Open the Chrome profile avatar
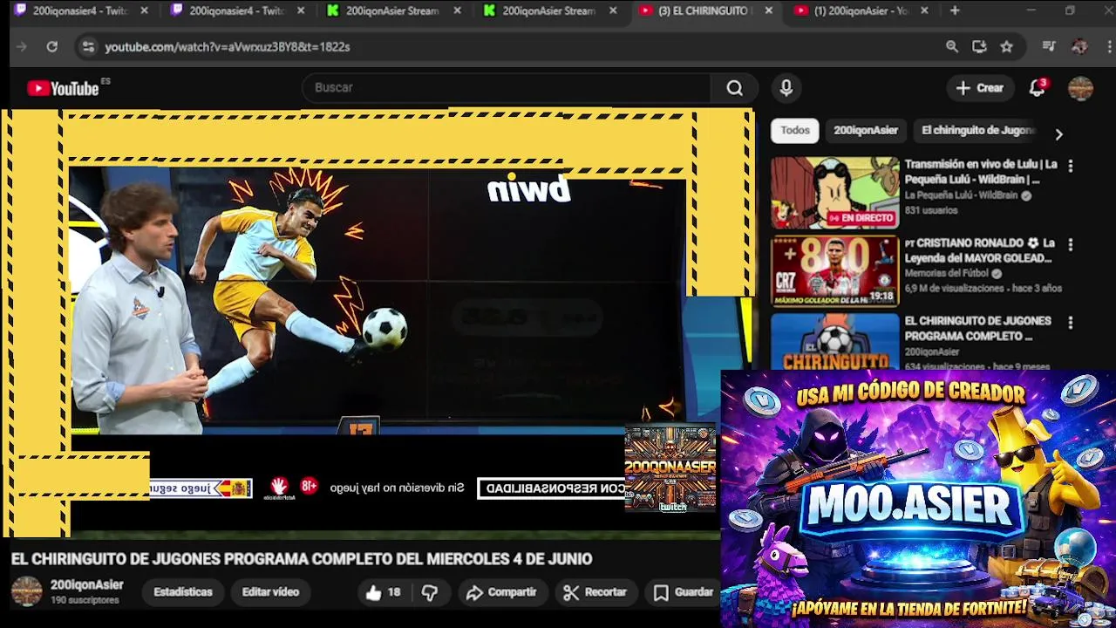The height and width of the screenshot is (628, 1116). 1079,46
